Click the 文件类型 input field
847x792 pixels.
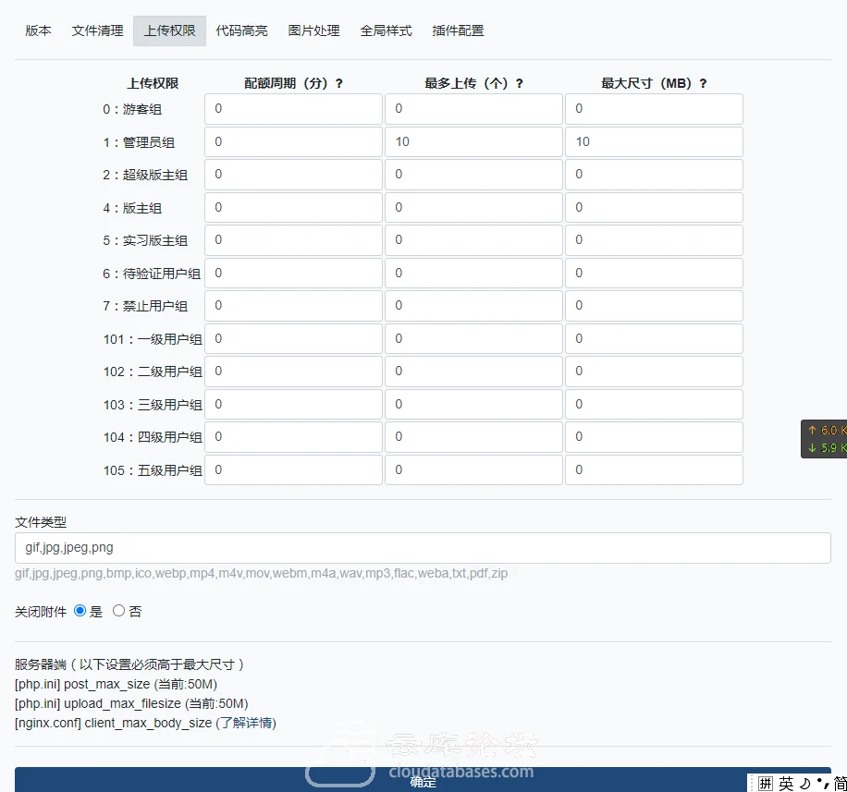(x=423, y=548)
